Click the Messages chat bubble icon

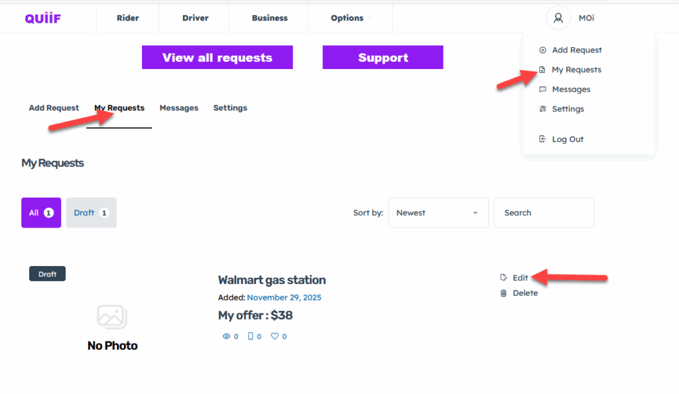pos(542,90)
